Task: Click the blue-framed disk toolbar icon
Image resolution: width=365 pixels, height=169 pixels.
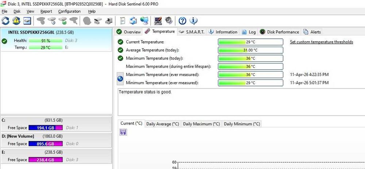Action: (x=27, y=21)
